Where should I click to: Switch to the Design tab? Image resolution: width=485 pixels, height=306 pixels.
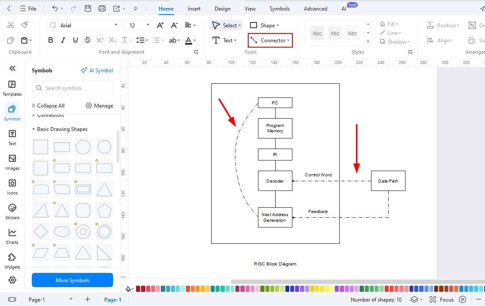(222, 8)
